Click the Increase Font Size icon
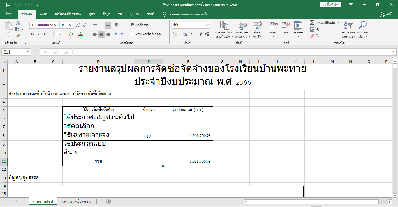398x207 pixels. (78, 25)
